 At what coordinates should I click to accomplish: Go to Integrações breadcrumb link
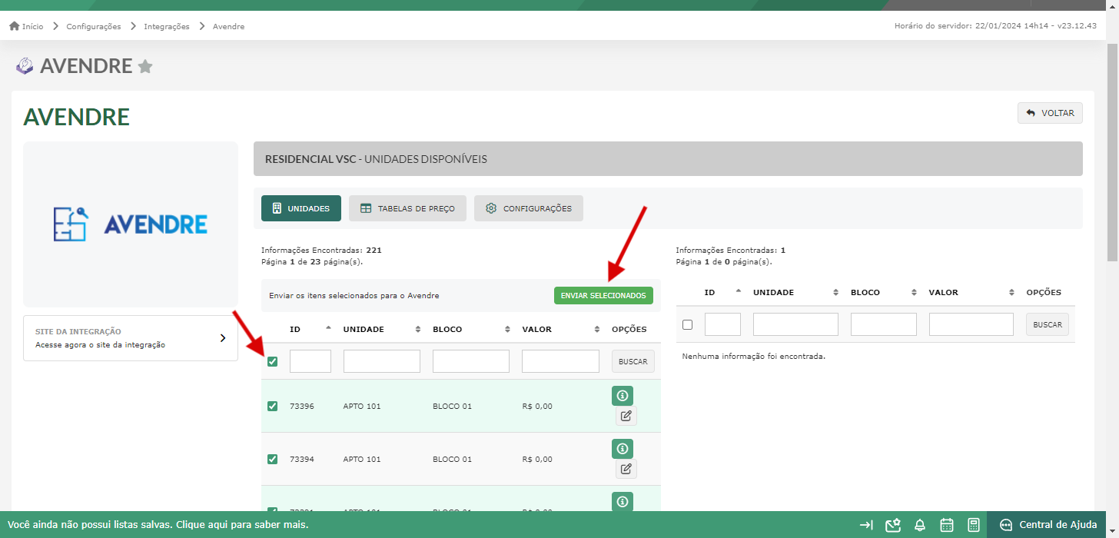click(x=167, y=26)
